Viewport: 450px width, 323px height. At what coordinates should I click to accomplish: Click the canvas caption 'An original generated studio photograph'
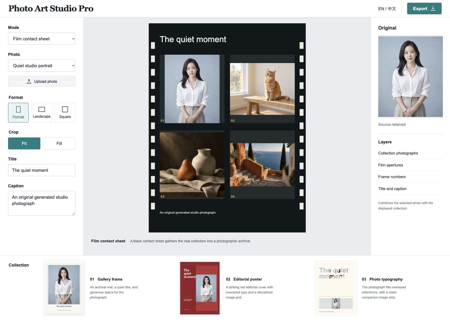pos(187,213)
